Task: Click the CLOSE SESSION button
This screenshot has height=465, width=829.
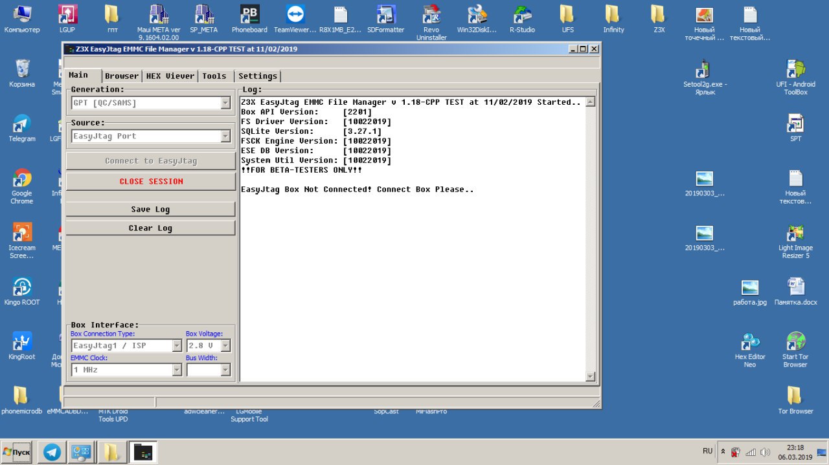Action: 151,182
